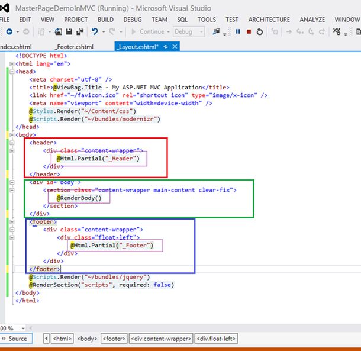Click the Navigate Backward toolbar icon
The width and height of the screenshot is (361, 351).
pos(9,31)
